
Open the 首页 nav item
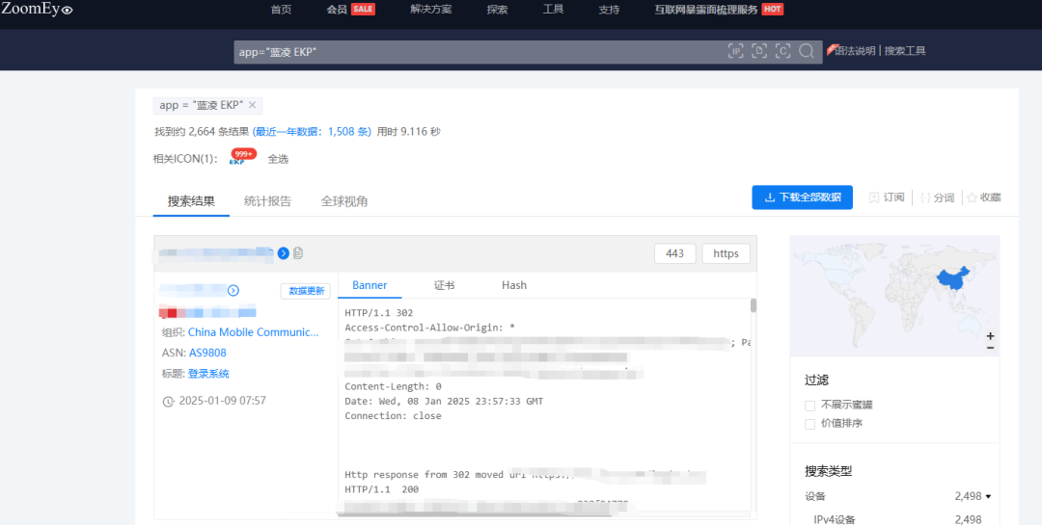click(281, 10)
